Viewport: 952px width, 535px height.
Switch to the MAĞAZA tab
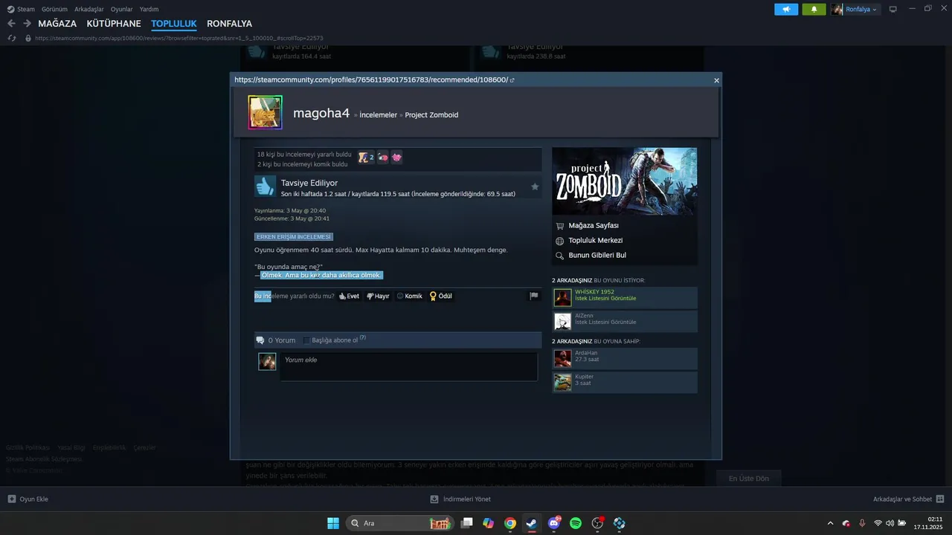tap(57, 24)
